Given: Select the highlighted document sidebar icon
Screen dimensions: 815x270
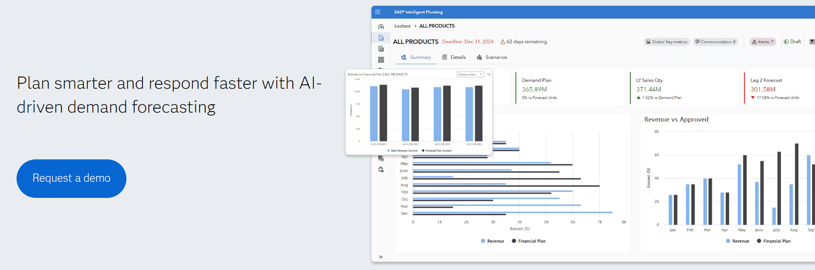Looking at the screenshot, I should coord(381,38).
